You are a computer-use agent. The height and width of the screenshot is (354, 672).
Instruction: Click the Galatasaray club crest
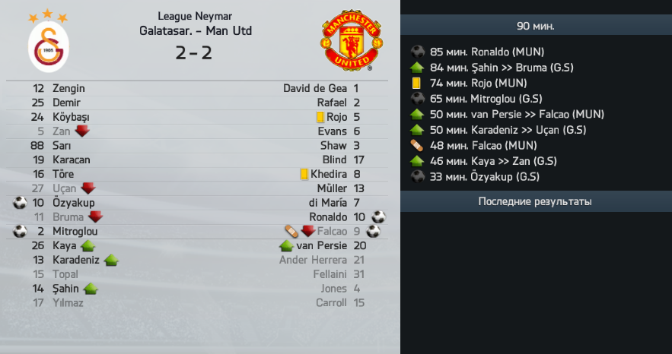(49, 41)
